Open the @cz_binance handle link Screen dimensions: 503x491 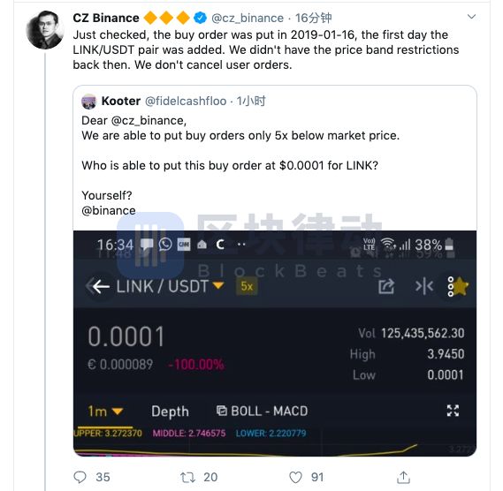click(248, 19)
